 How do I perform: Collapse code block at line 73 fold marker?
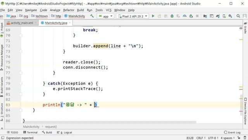point(21,51)
